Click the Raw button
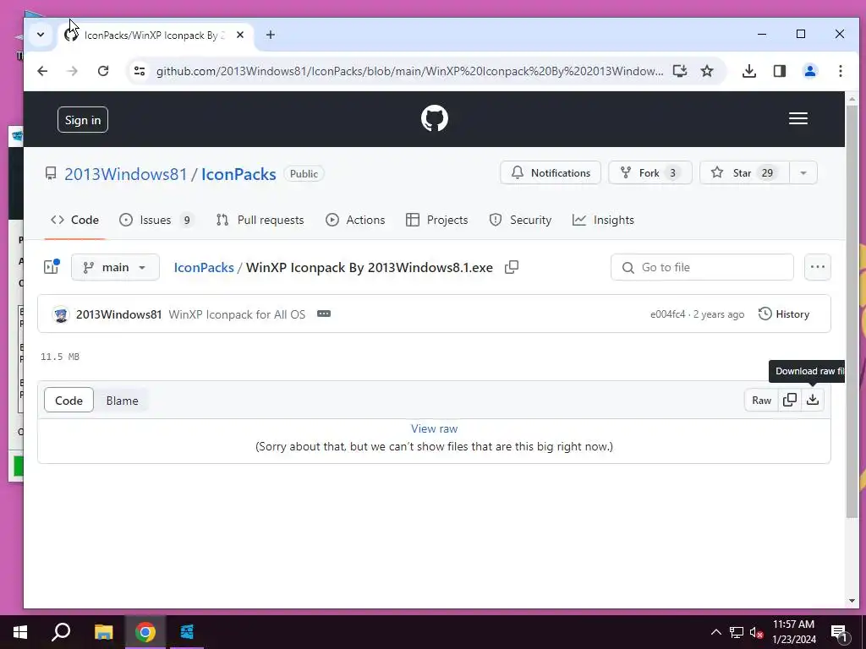The height and width of the screenshot is (649, 866). pyautogui.click(x=761, y=400)
